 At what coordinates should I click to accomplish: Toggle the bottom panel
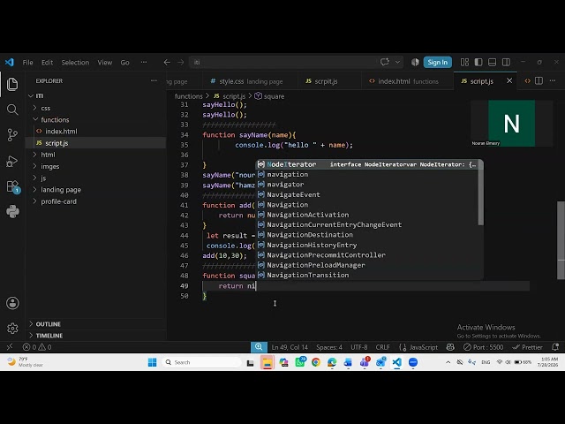493,62
